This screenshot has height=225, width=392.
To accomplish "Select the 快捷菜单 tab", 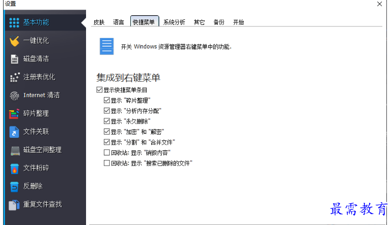I will pos(144,22).
